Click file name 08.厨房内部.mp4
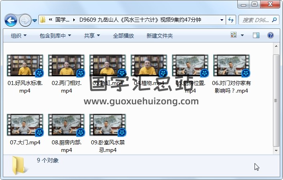This screenshot has width=283, height=180. point(67,146)
